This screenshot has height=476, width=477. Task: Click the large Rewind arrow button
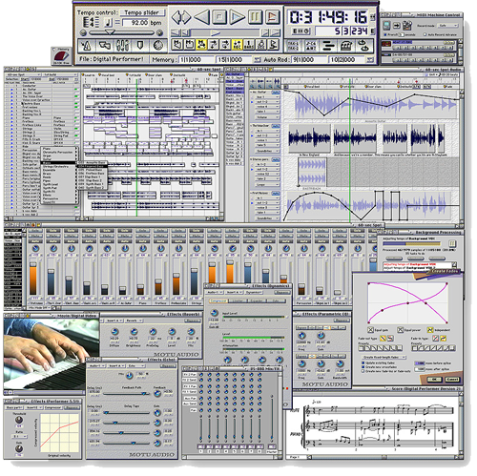(x=201, y=17)
